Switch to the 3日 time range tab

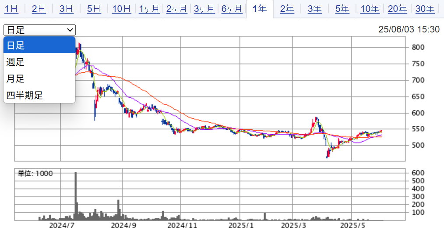click(x=66, y=9)
